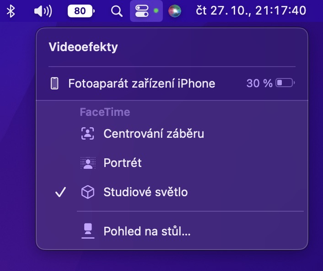This screenshot has height=271, width=323.
Task: Uncheck the Studiové světlo checkmark
Action: coord(61,192)
